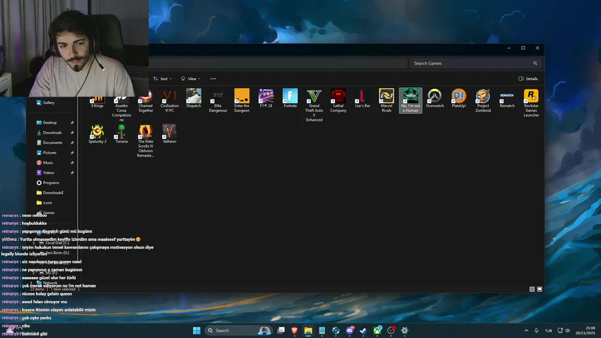Image resolution: width=601 pixels, height=338 pixels.
Task: Open Steam from the taskbar
Action: [363, 330]
